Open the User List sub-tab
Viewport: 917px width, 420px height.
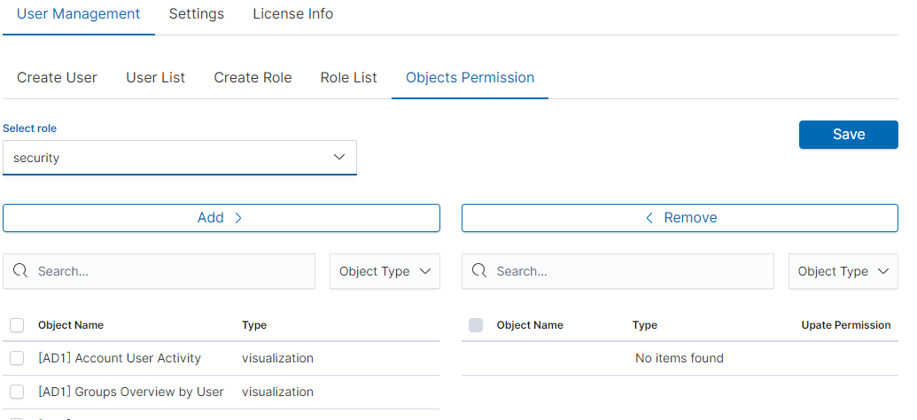(156, 78)
